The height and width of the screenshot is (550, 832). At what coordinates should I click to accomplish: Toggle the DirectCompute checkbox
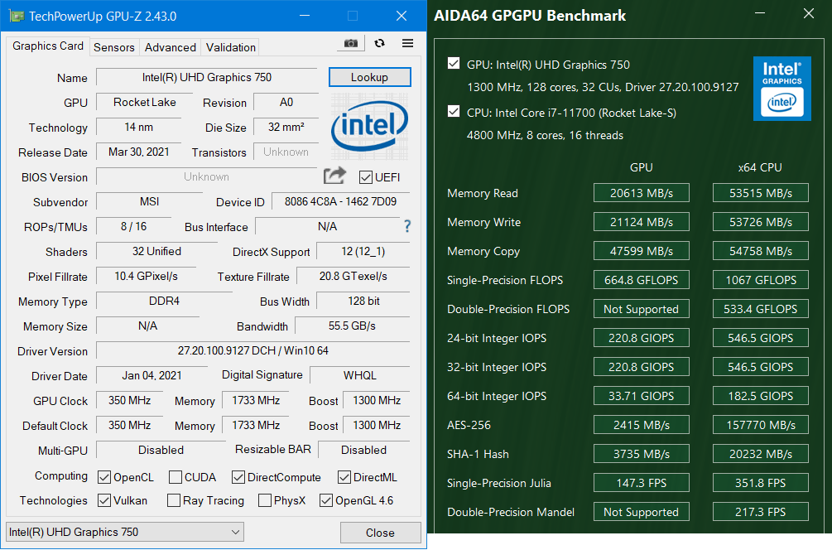(x=238, y=477)
